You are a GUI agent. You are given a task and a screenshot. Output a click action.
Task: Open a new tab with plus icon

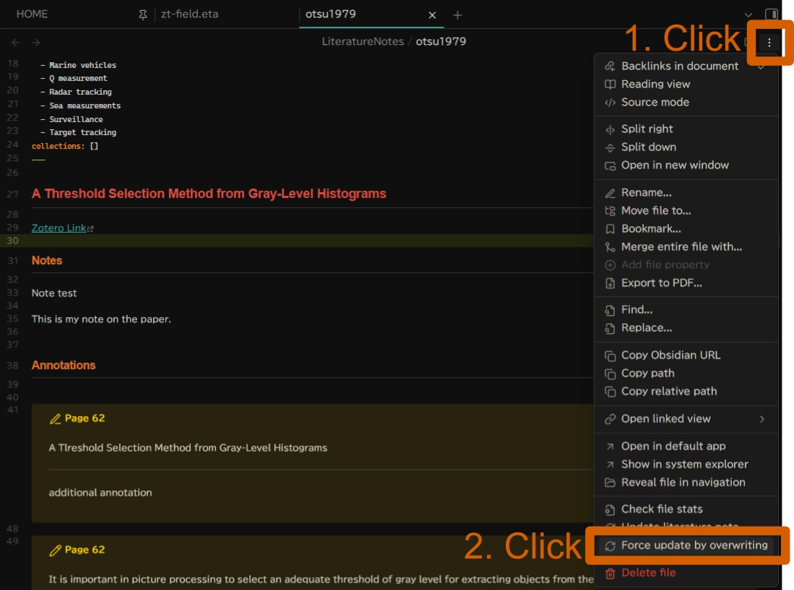point(457,15)
